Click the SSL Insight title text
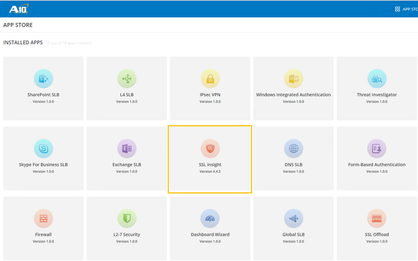The width and height of the screenshot is (418, 261). (210, 165)
